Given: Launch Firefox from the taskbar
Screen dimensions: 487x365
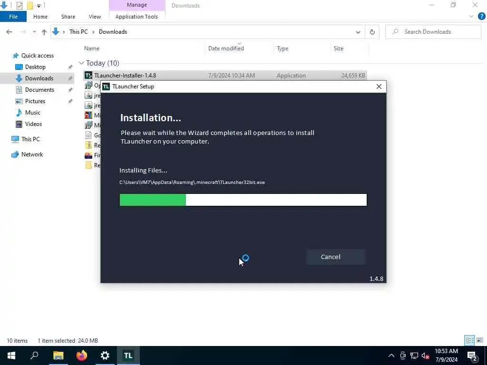Looking at the screenshot, I should [82, 355].
